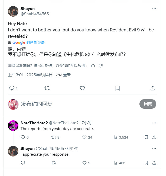166x176 pixels.
Task: Open the three-dot menu on Shayan's appreciation reply
Action: (154, 149)
